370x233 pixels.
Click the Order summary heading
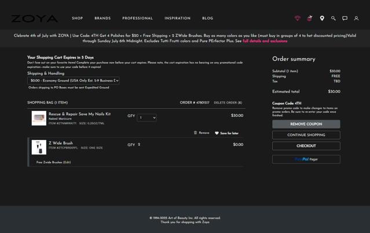pyautogui.click(x=294, y=59)
